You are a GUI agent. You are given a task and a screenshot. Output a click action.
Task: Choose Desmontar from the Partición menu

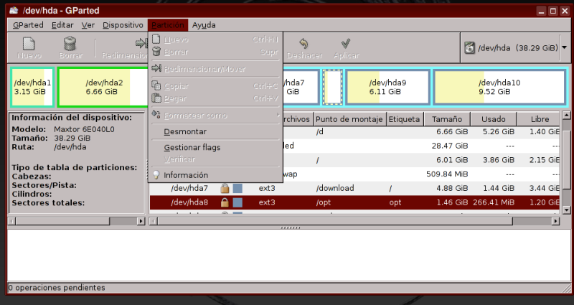click(x=184, y=132)
